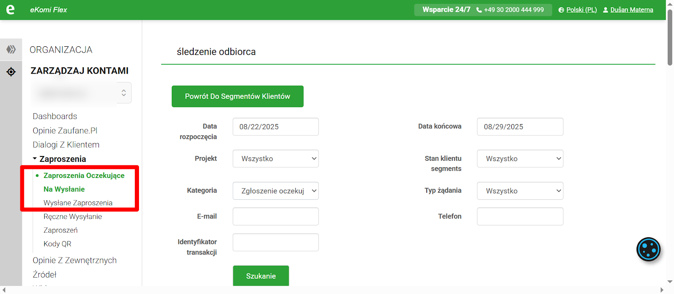Click the phone icon in support bar
The height and width of the screenshot is (294, 674).
(x=479, y=10)
